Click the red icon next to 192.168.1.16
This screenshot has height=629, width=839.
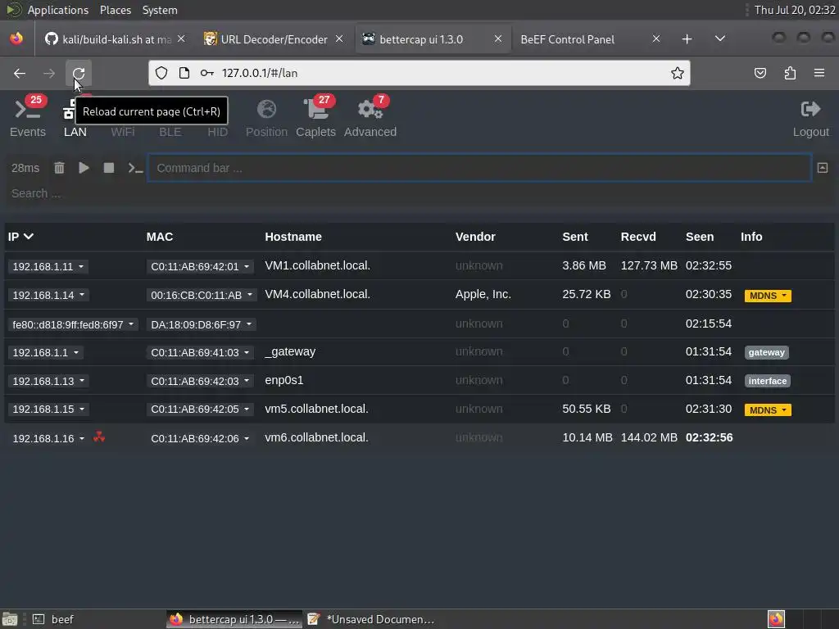pos(99,437)
